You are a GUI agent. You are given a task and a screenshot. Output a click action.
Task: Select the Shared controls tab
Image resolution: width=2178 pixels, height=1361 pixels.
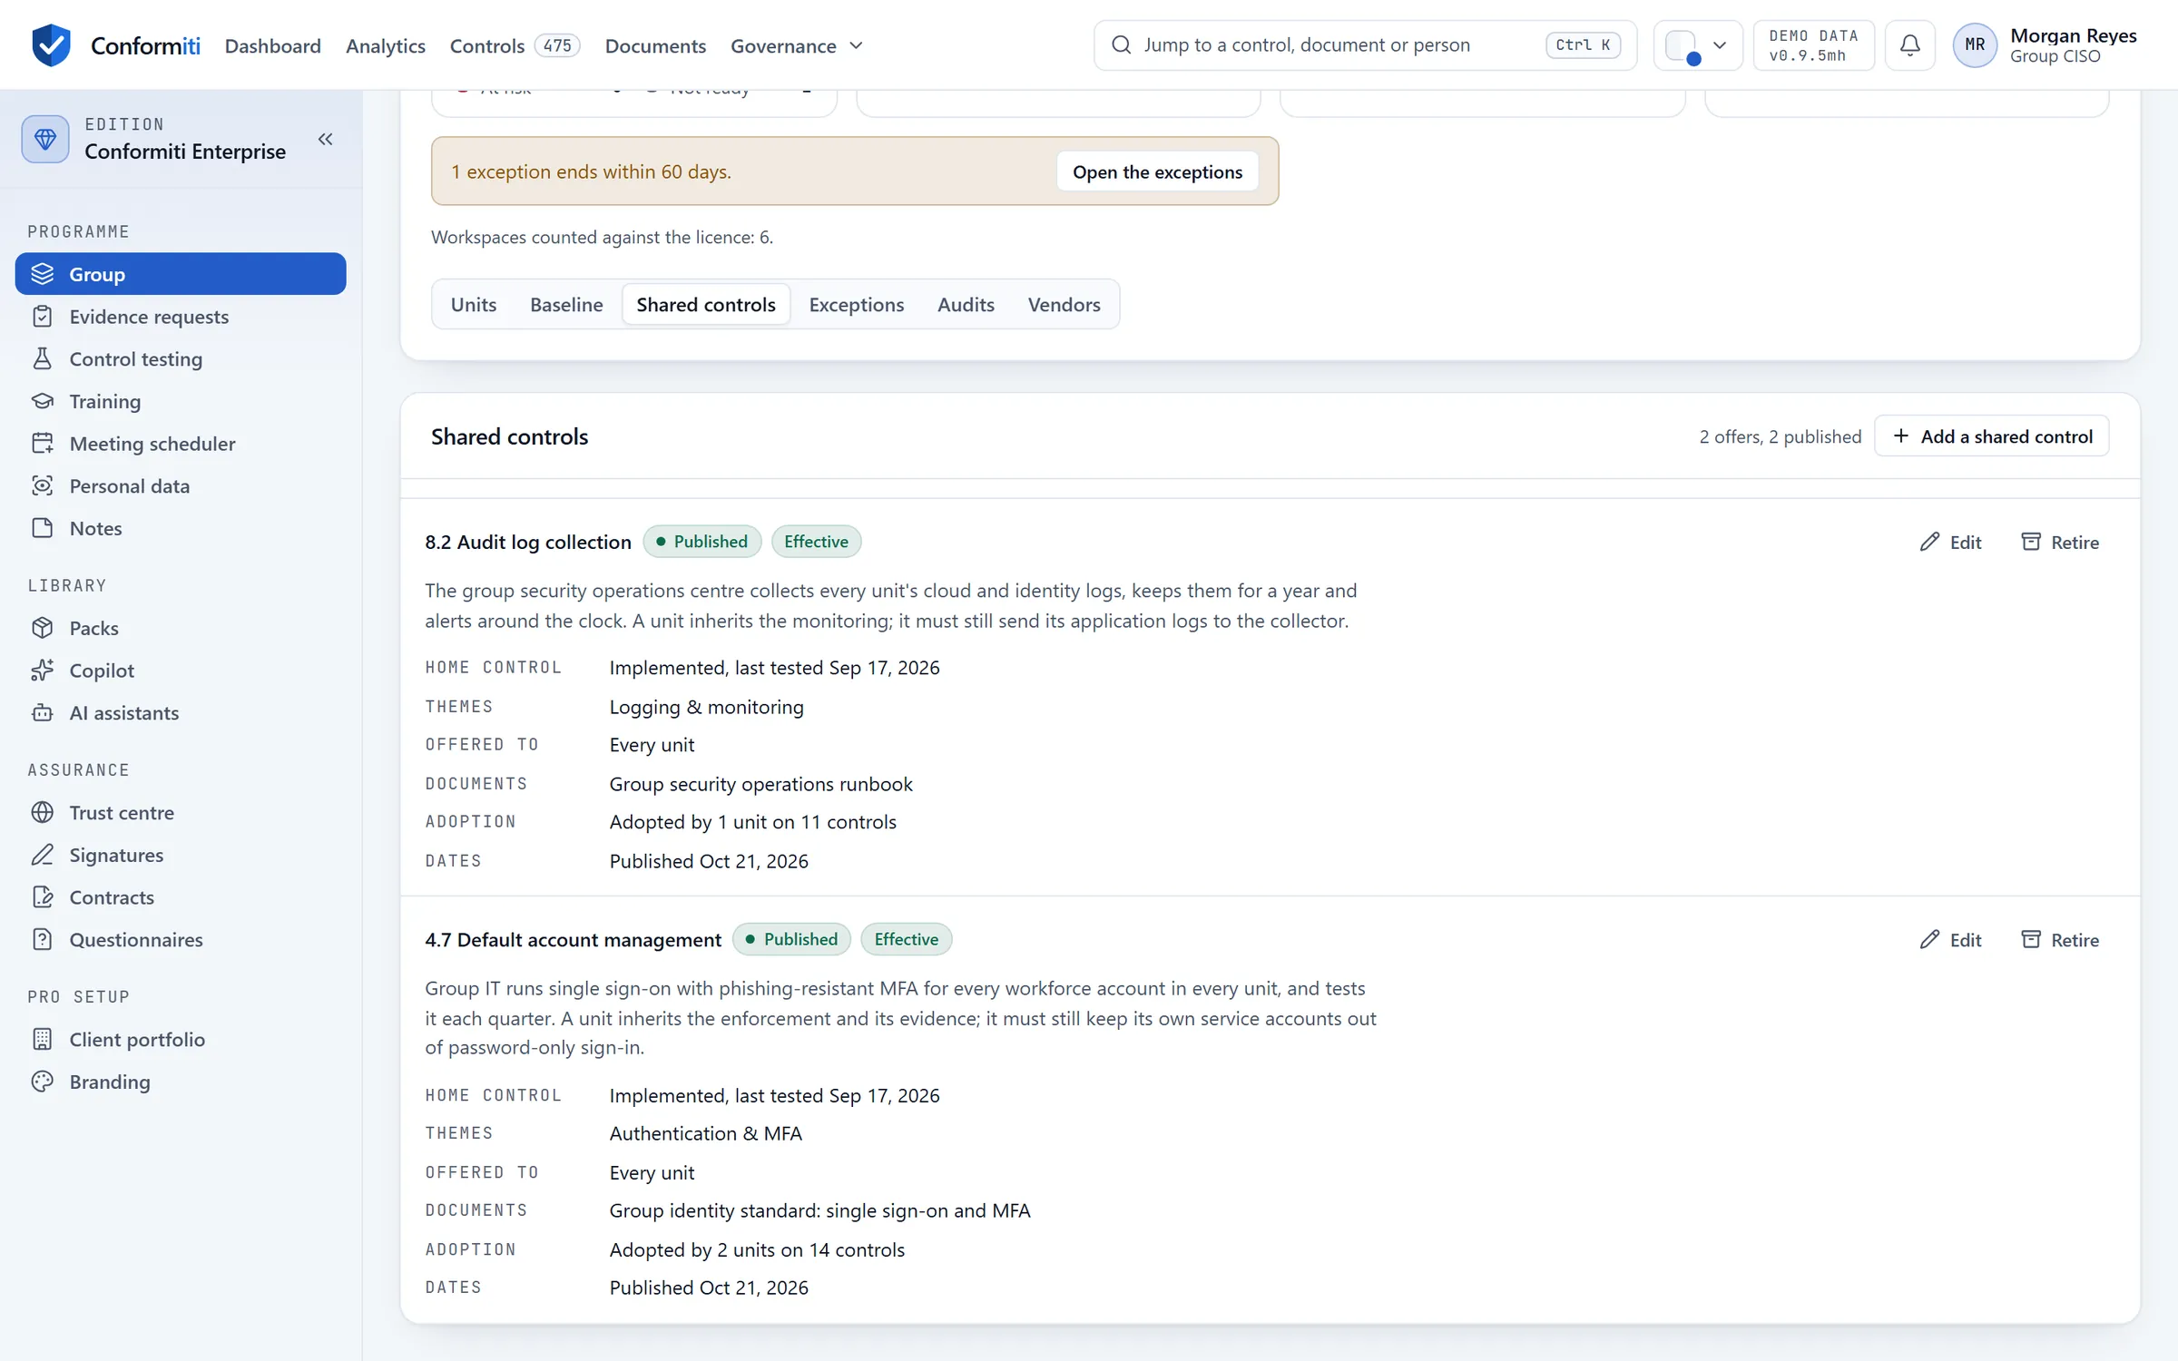click(706, 304)
